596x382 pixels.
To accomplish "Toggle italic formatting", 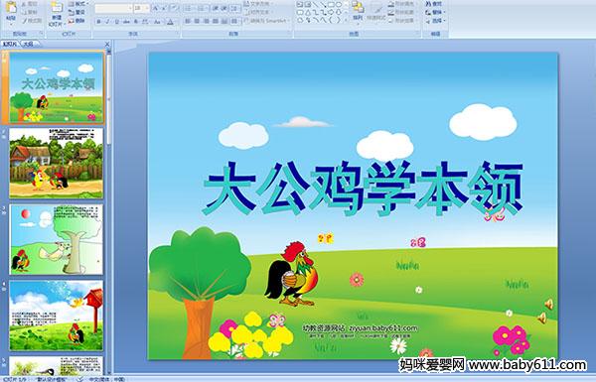I will click(108, 22).
